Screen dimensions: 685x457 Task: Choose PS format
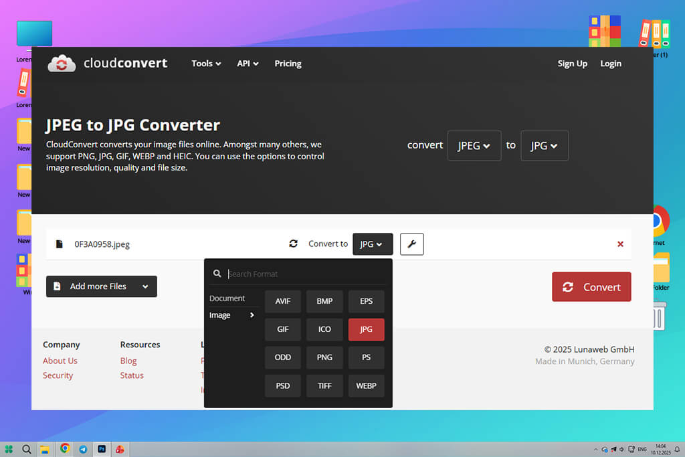(366, 357)
